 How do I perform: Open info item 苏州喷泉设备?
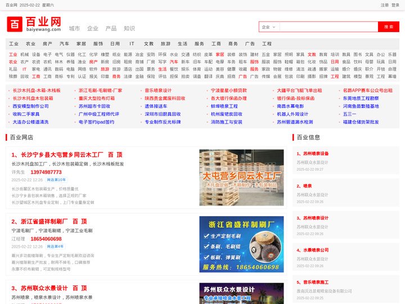pos(316,154)
